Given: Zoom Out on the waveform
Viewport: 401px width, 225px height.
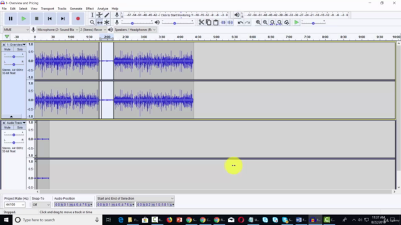Looking at the screenshot, I should pyautogui.click(x=265, y=22).
